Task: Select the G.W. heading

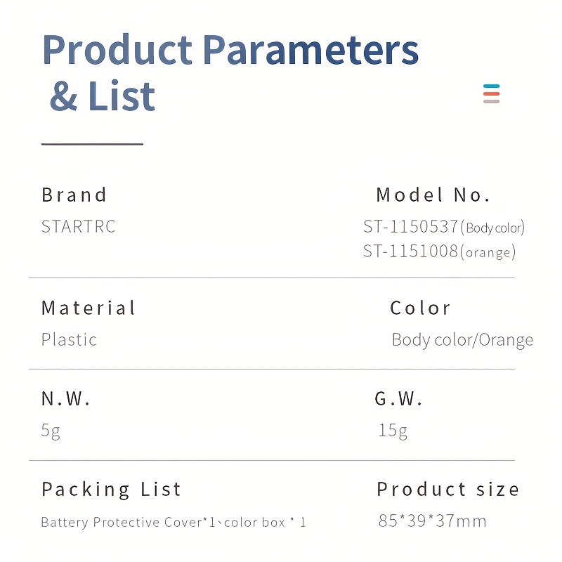Action: [x=398, y=398]
